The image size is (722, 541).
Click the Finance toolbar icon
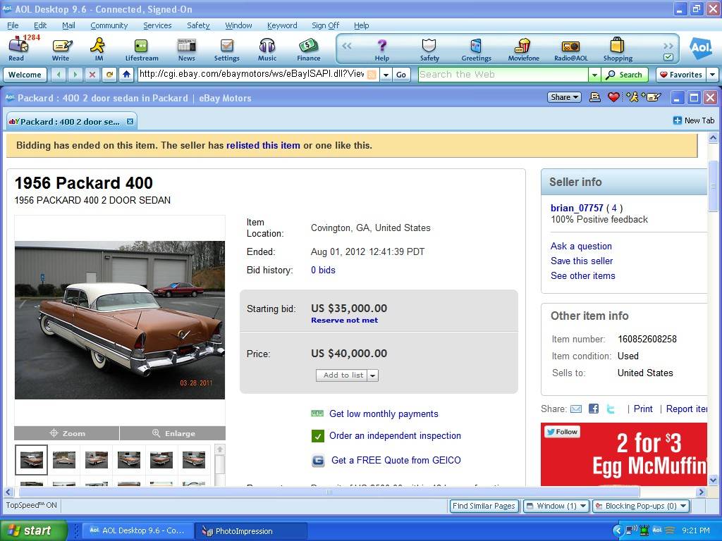[308, 48]
